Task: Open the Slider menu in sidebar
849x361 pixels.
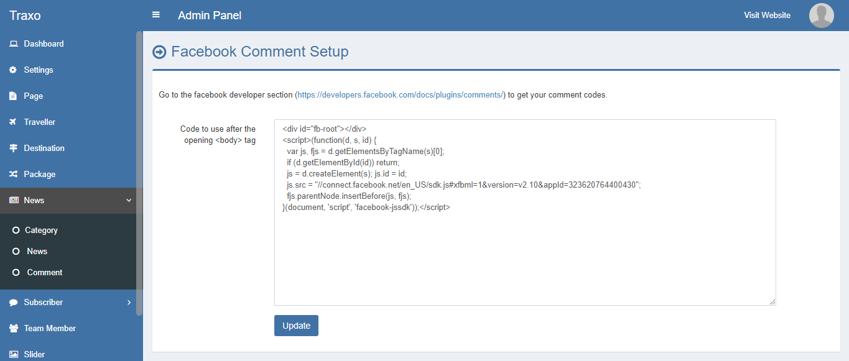Action: 34,354
